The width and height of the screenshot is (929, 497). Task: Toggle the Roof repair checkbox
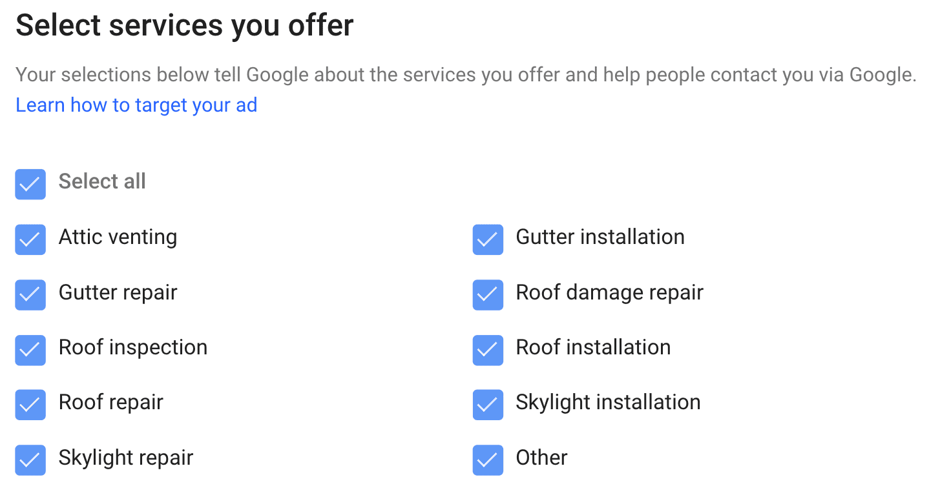[30, 405]
